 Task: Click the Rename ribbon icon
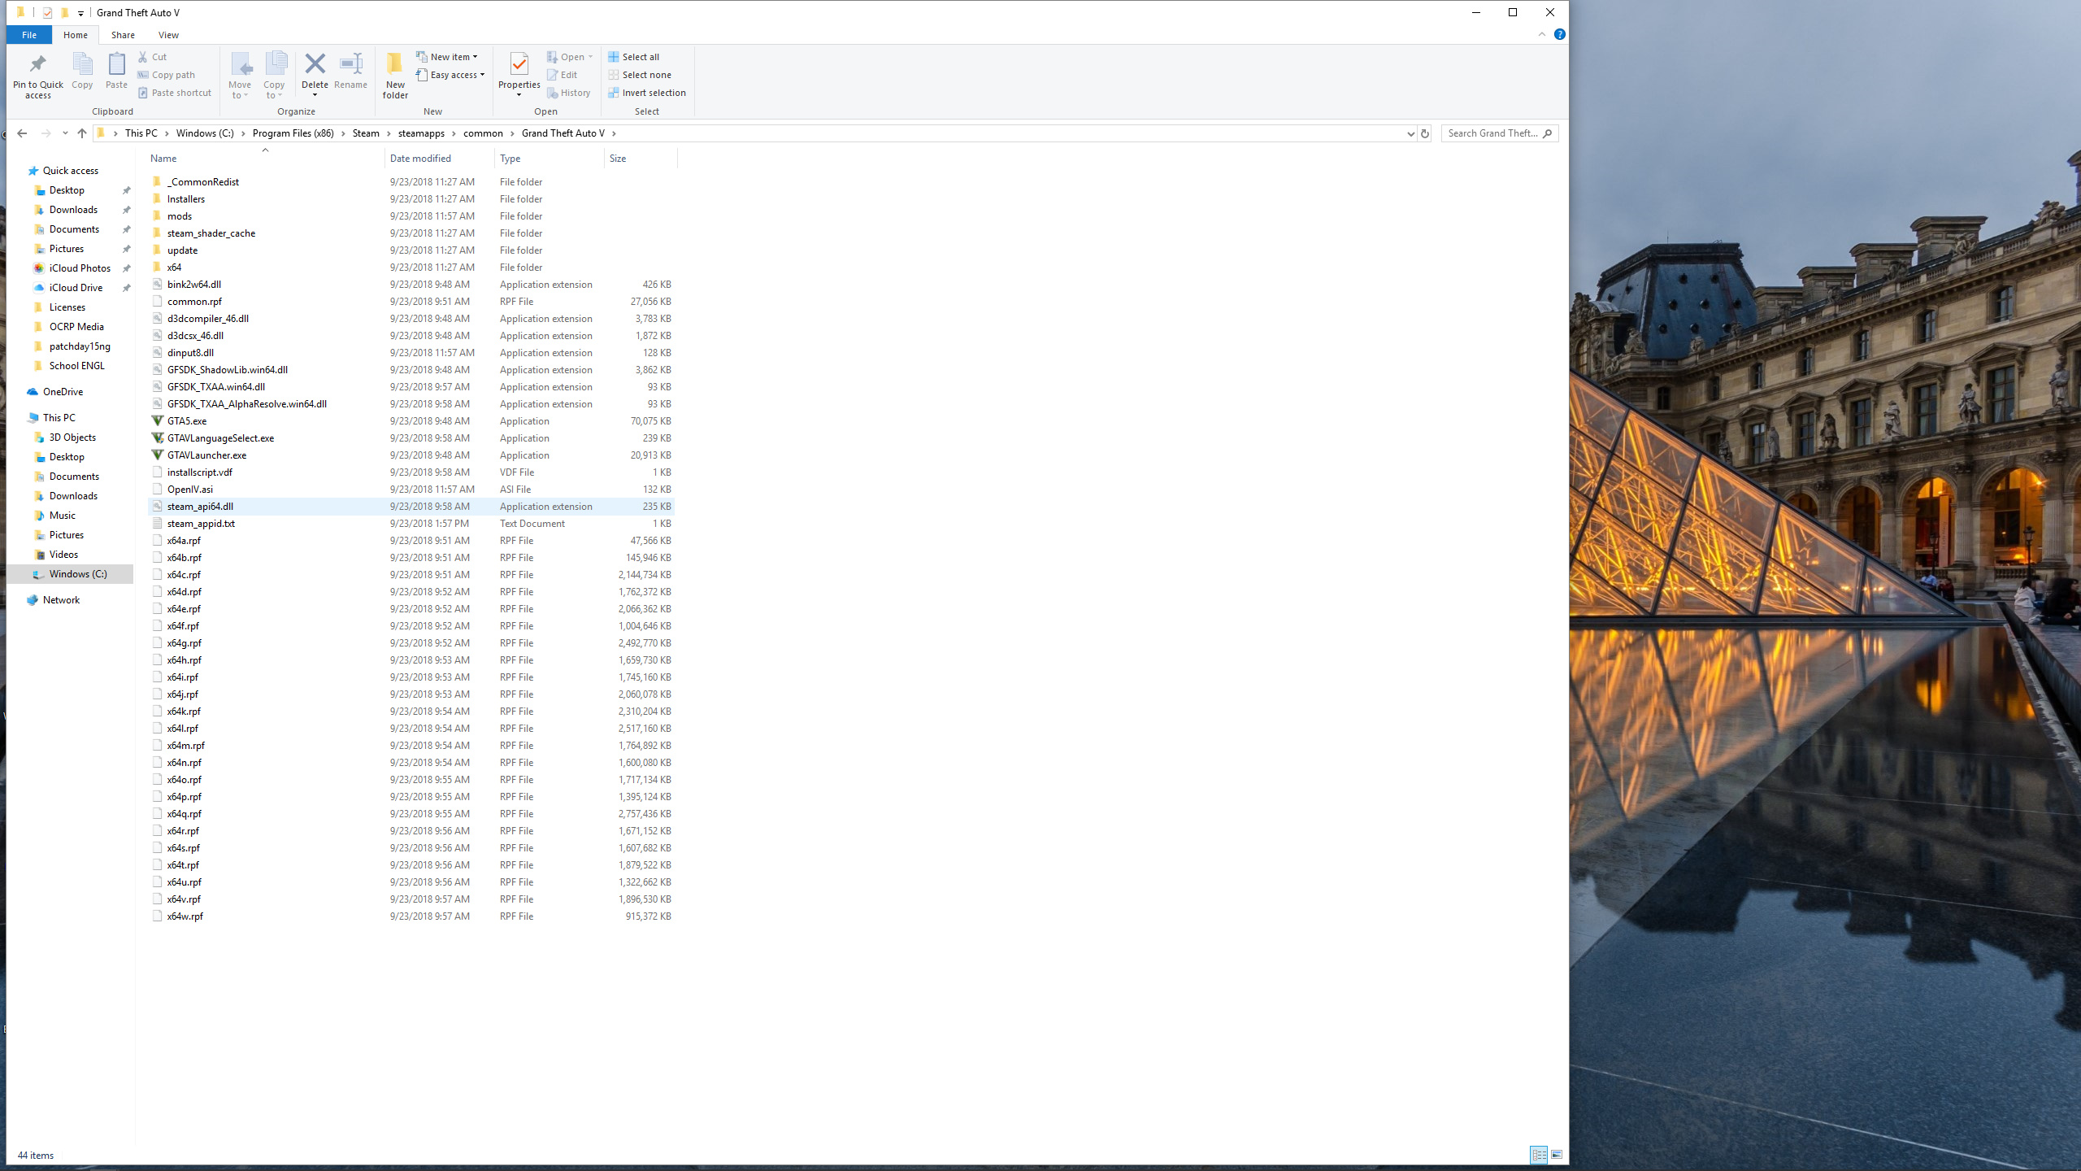(x=350, y=65)
